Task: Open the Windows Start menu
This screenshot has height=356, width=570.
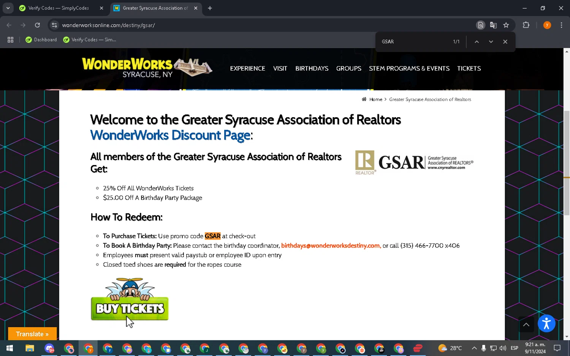Action: (10, 348)
